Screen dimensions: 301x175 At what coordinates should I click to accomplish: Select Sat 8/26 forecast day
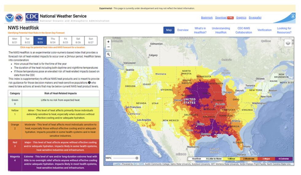tap(78, 41)
